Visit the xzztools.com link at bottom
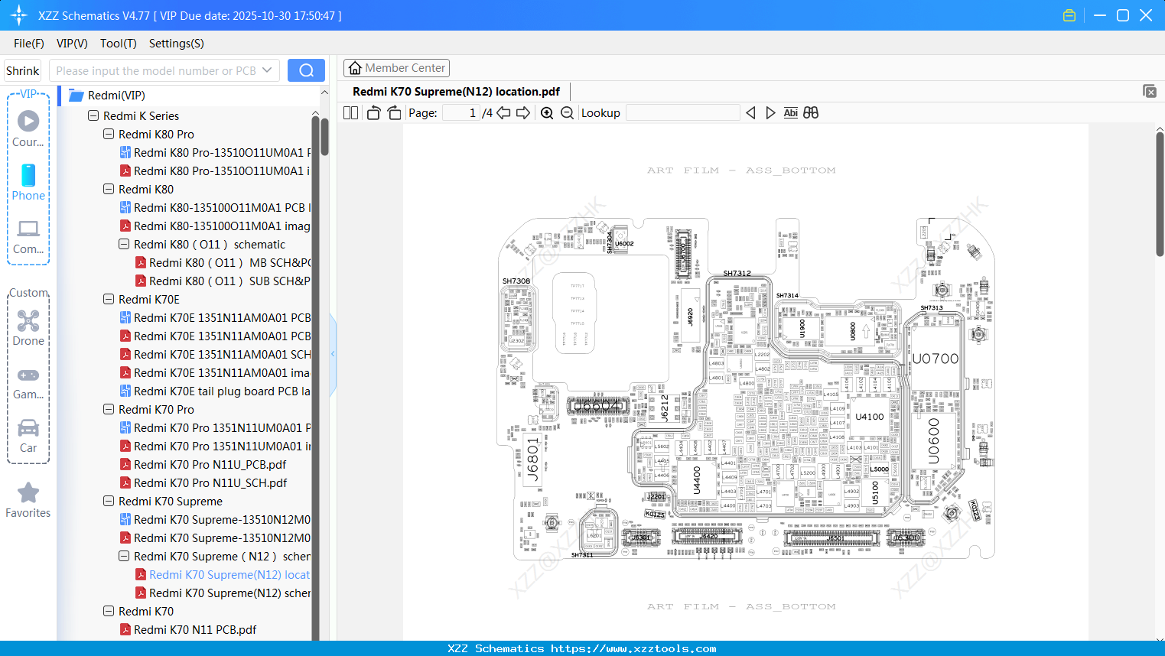The height and width of the screenshot is (656, 1165). click(x=582, y=648)
